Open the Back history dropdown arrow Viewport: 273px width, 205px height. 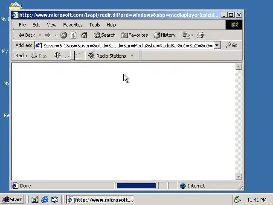tap(40, 35)
